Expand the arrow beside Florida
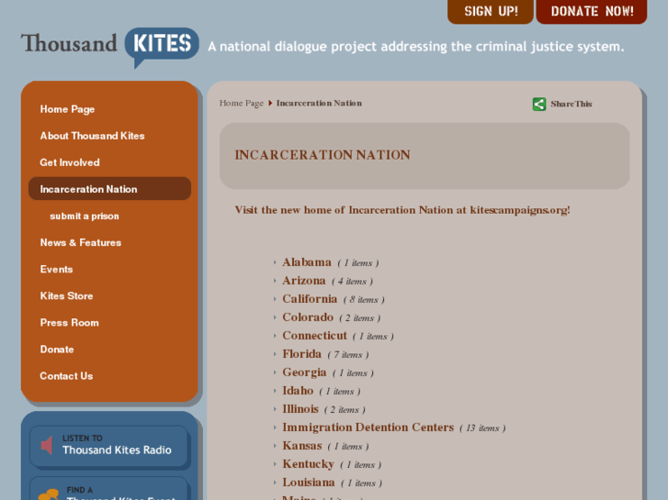 [x=275, y=354]
